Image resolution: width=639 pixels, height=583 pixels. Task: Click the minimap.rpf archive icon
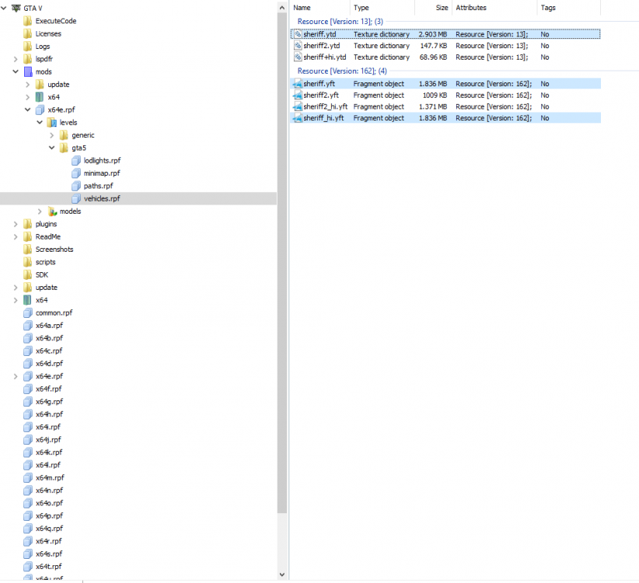(75, 173)
